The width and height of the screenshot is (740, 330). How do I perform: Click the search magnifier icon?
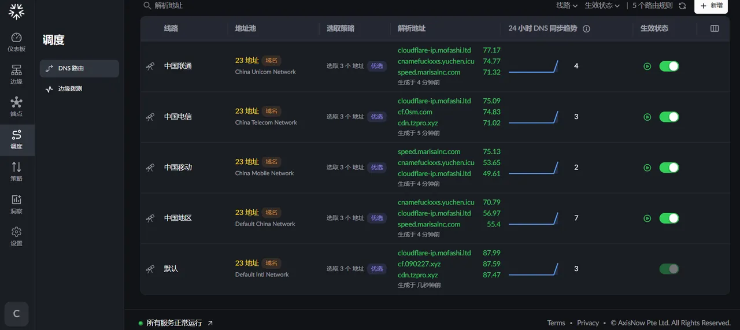click(x=147, y=5)
